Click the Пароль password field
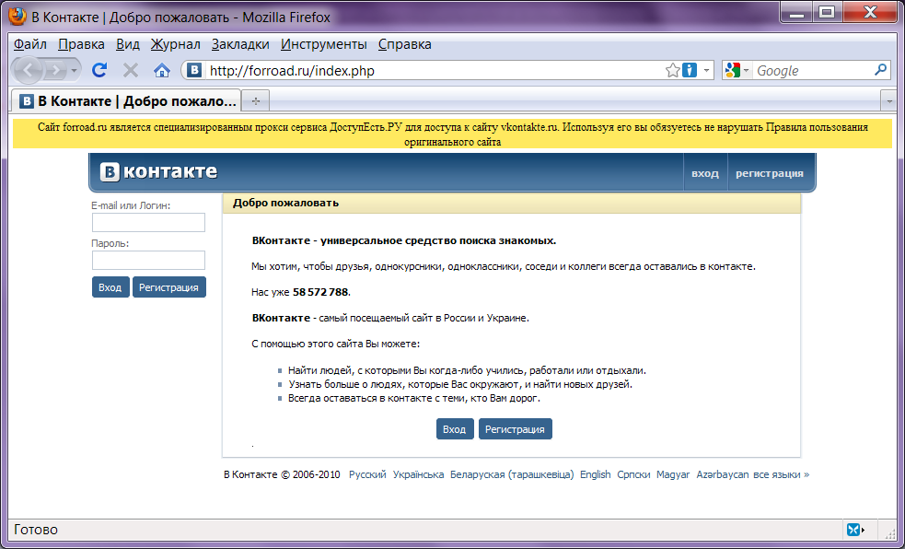 click(148, 260)
